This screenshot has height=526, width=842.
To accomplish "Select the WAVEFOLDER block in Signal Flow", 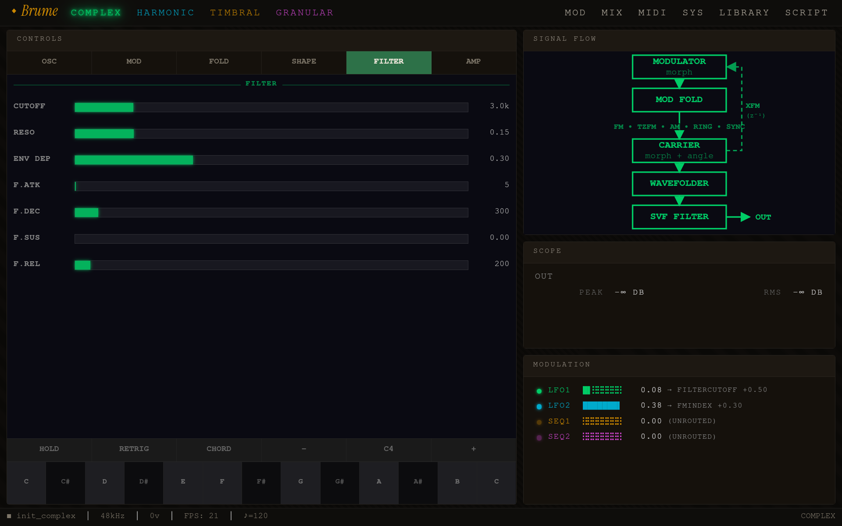I will [x=679, y=184].
